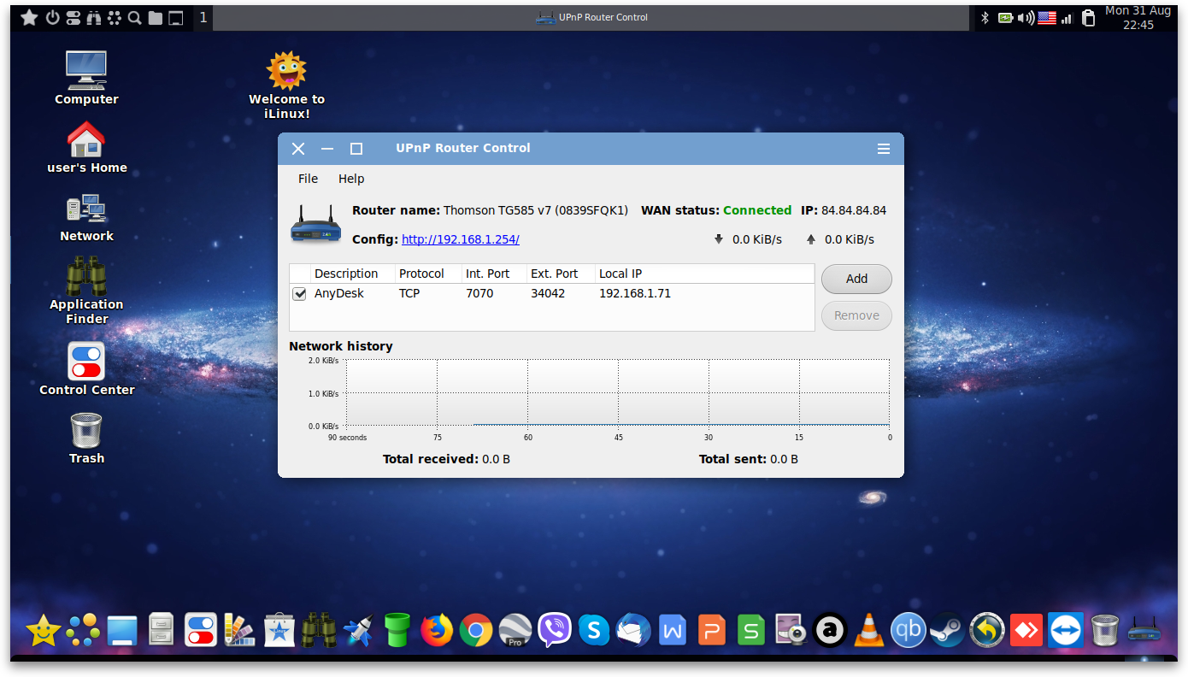Select the AnyDesk description cell
Viewport: 1188px width, 677px height.
click(339, 293)
